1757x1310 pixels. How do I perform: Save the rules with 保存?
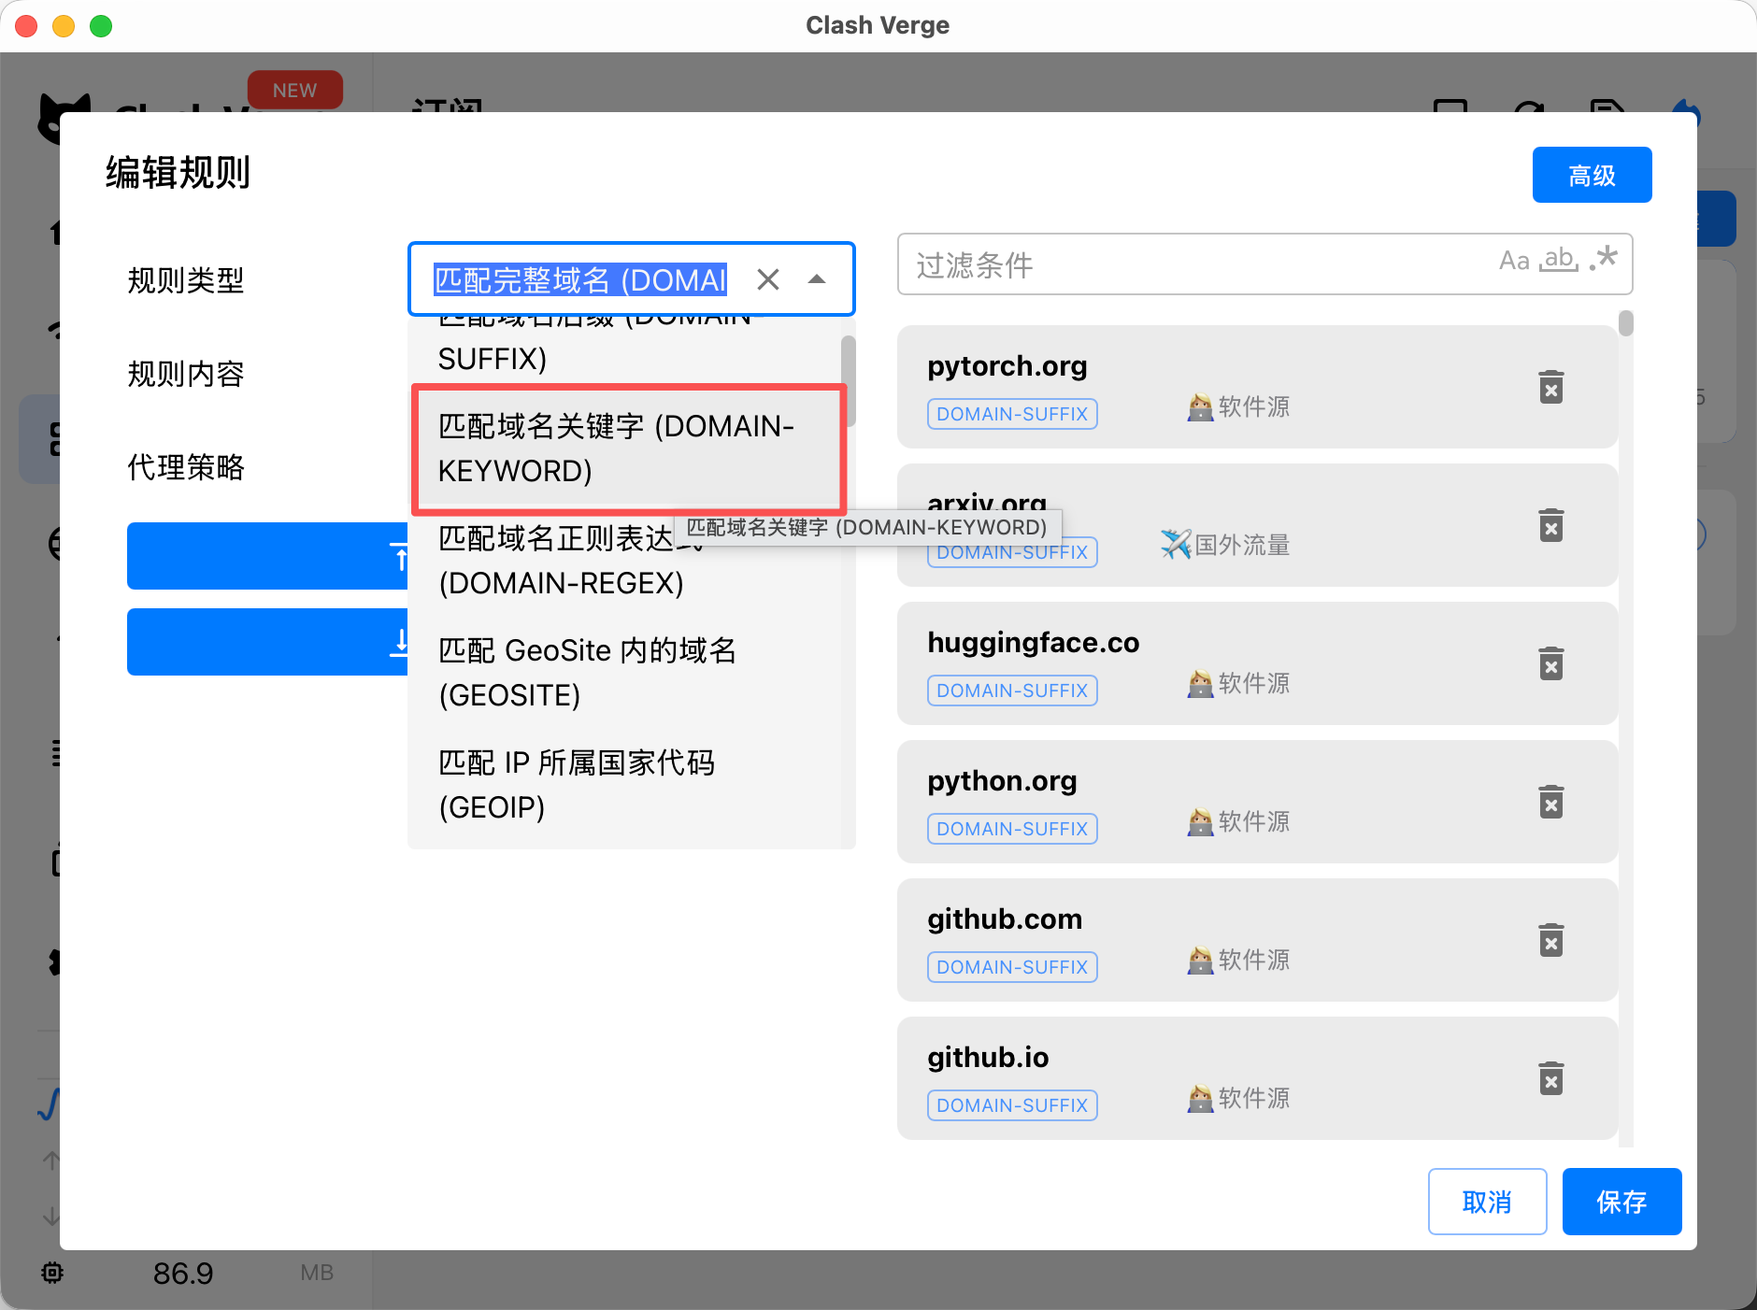1621,1202
